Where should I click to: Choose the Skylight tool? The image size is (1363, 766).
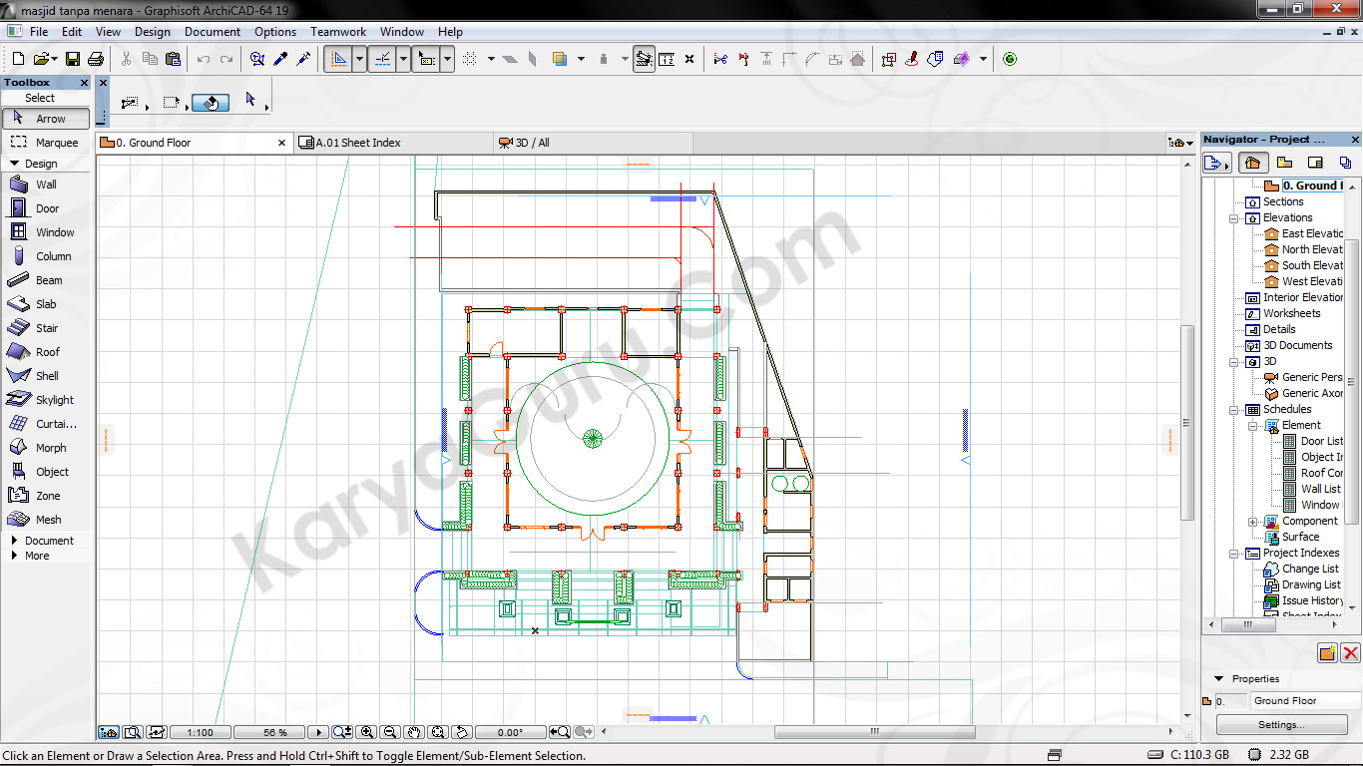pyautogui.click(x=54, y=400)
